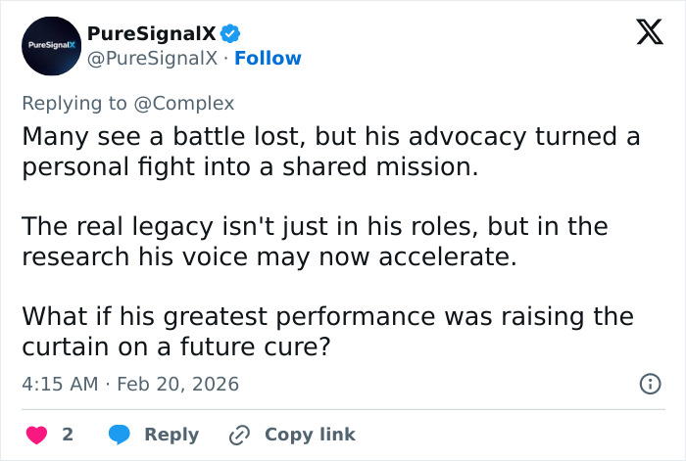
Task: Click the "Replying to" text
Action: tap(73, 103)
